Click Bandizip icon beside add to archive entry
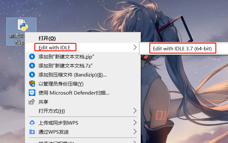The image size is (228, 143). pos(32,75)
